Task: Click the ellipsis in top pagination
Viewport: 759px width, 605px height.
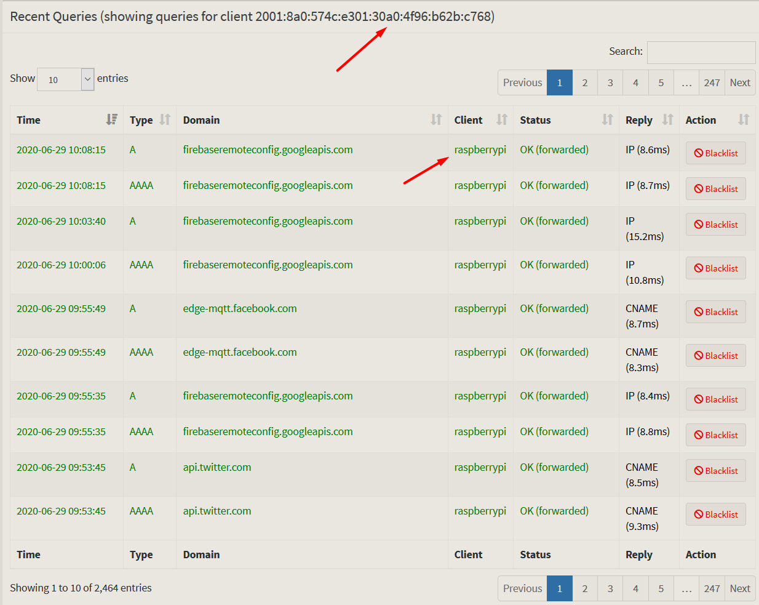Action: tap(686, 82)
